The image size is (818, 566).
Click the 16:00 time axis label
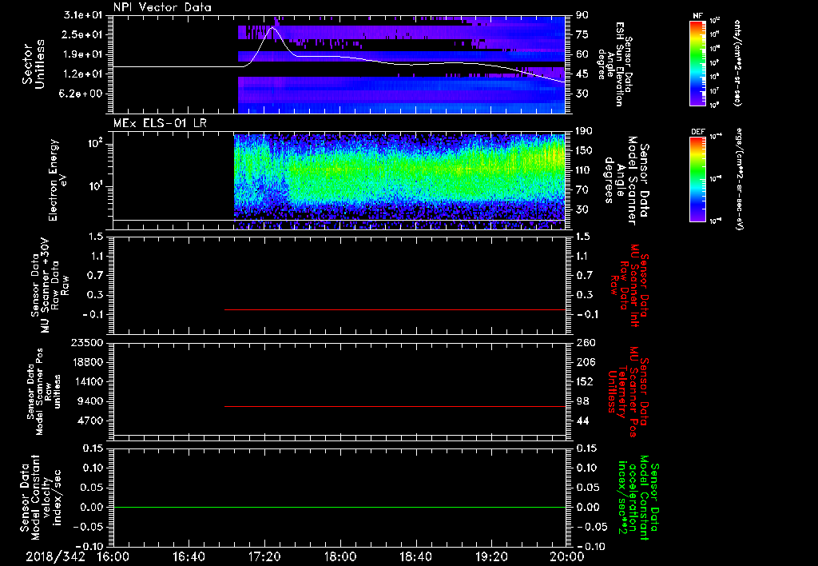coord(113,556)
